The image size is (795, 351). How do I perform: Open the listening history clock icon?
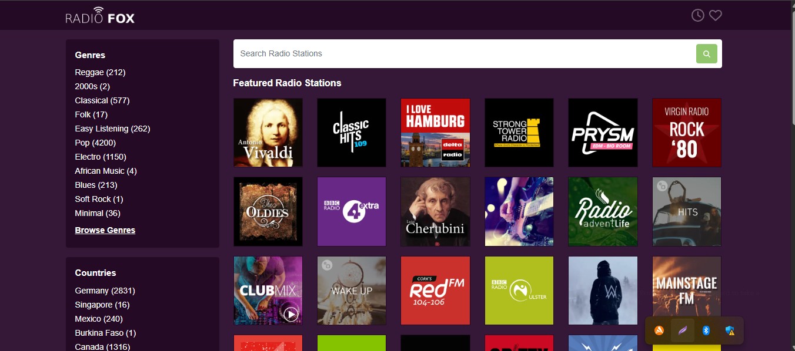click(697, 15)
